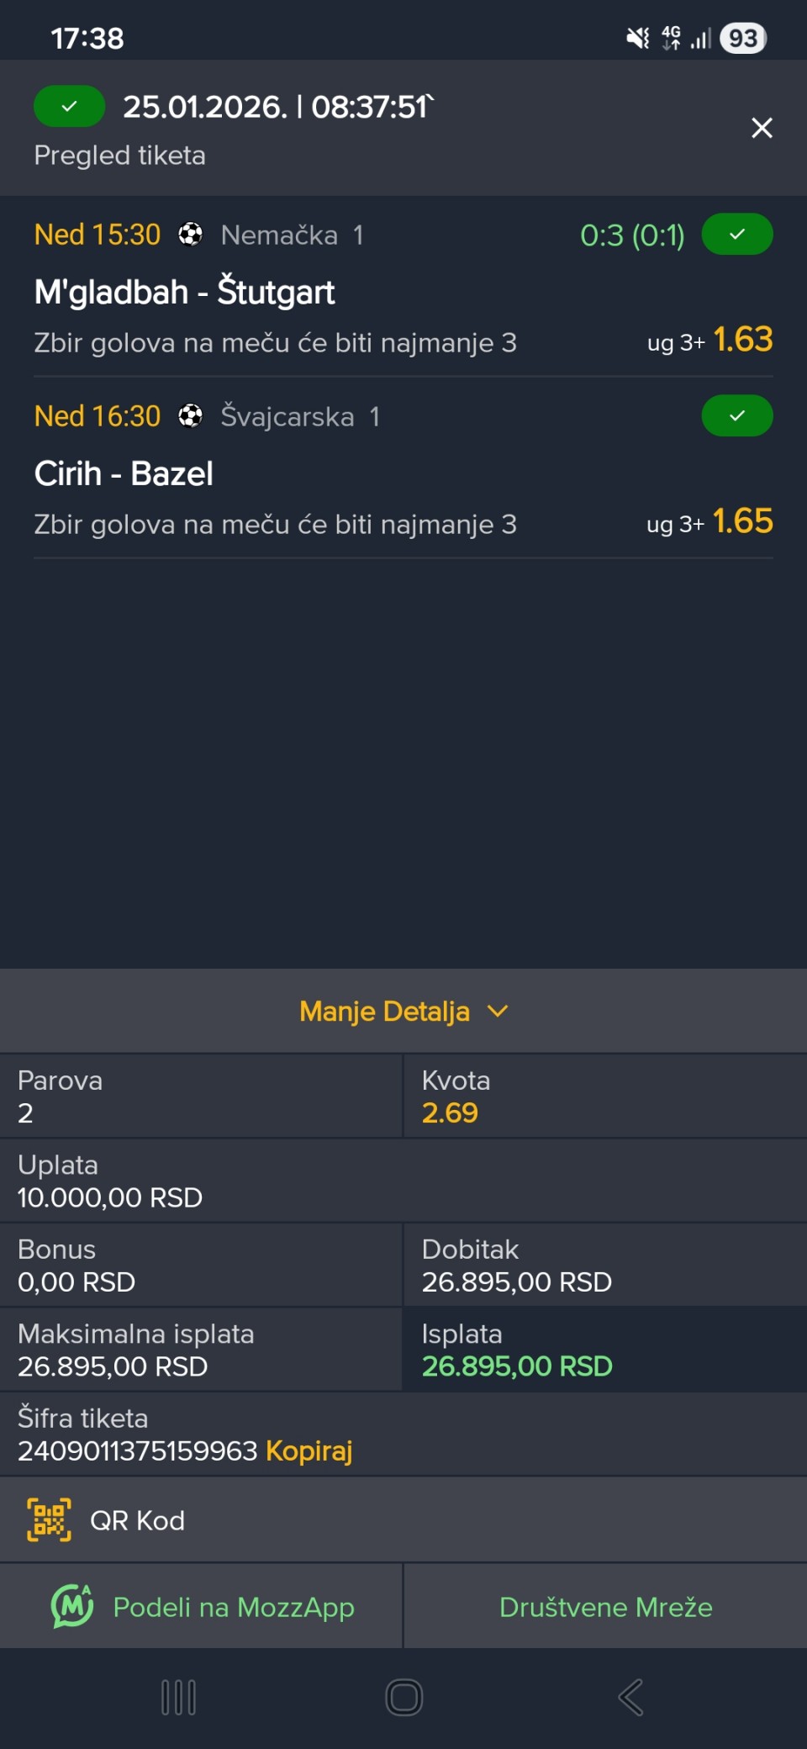Tap the Android recent apps icon
Viewport: 807px width, 1749px height.
coord(178,1697)
